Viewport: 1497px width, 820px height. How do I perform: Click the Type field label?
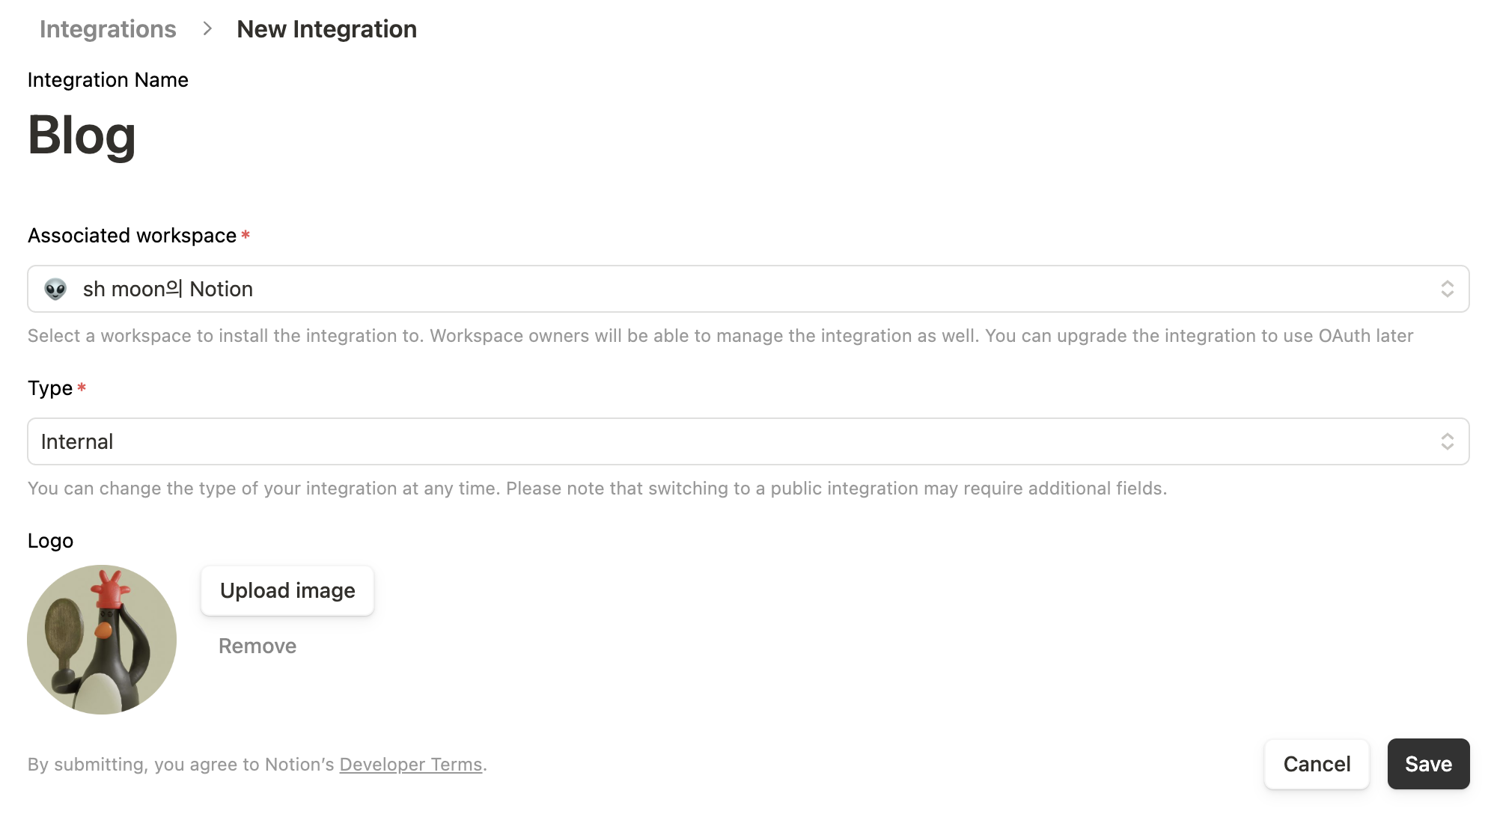click(50, 388)
